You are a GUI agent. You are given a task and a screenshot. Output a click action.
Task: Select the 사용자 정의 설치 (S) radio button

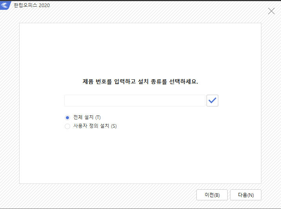(67, 126)
